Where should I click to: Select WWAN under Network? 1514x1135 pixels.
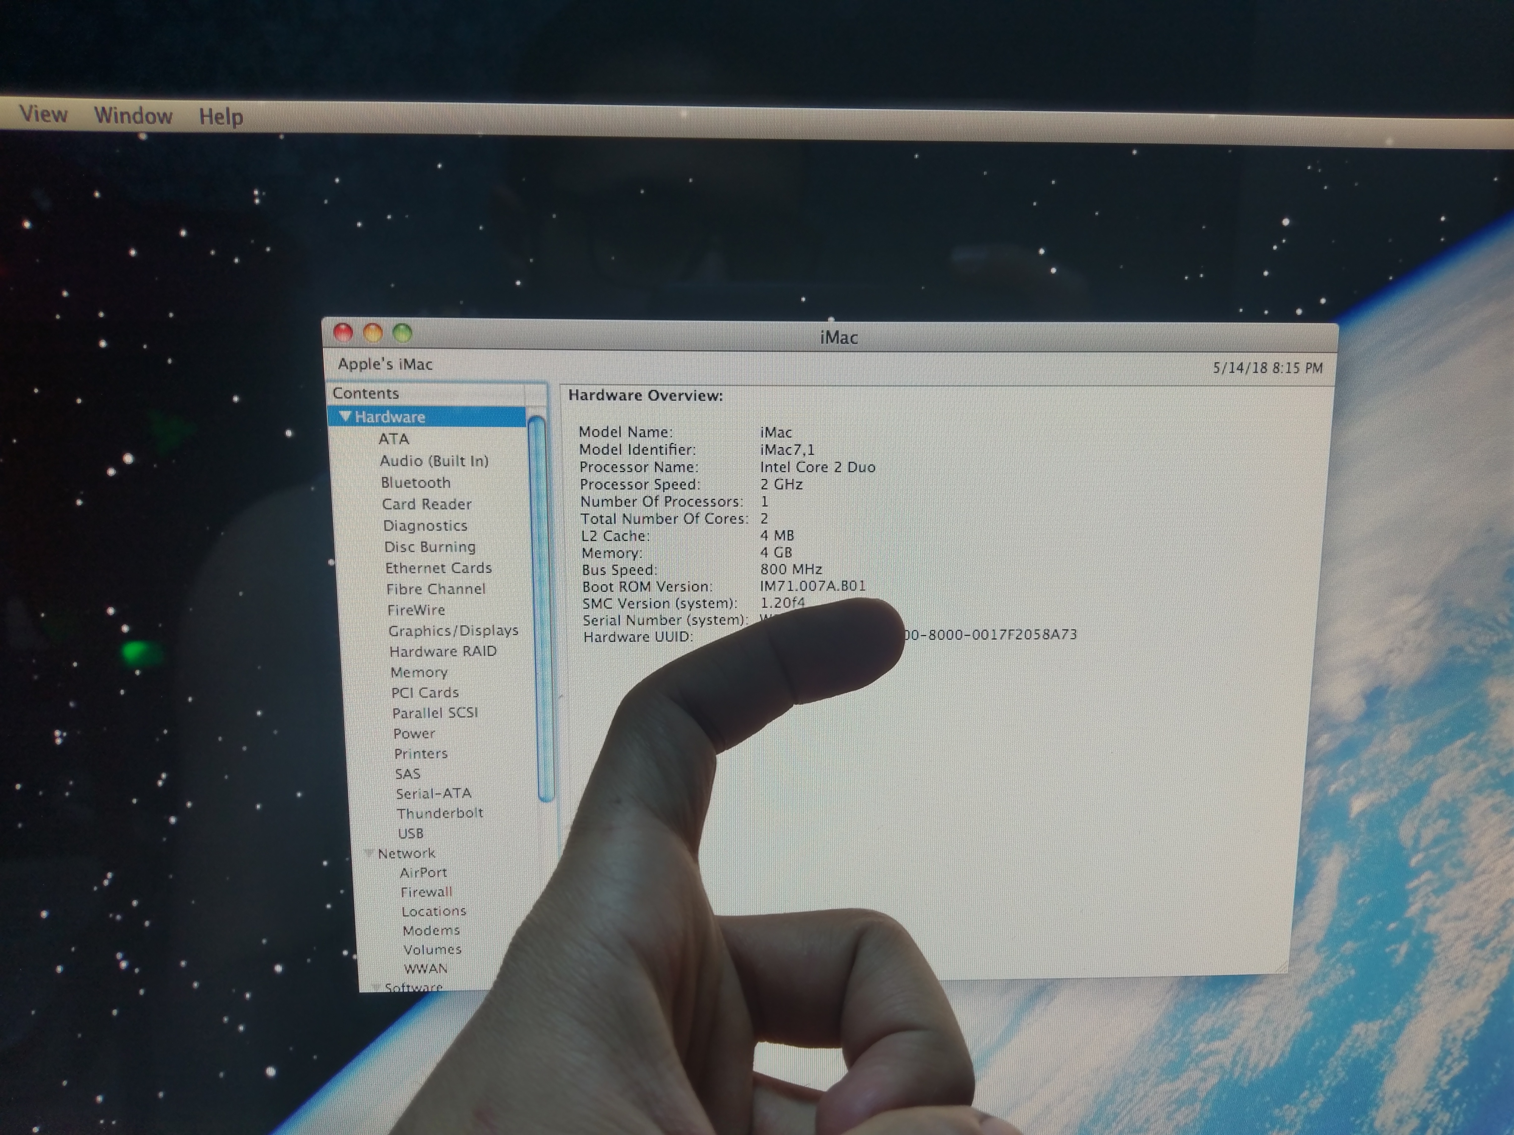coord(425,968)
